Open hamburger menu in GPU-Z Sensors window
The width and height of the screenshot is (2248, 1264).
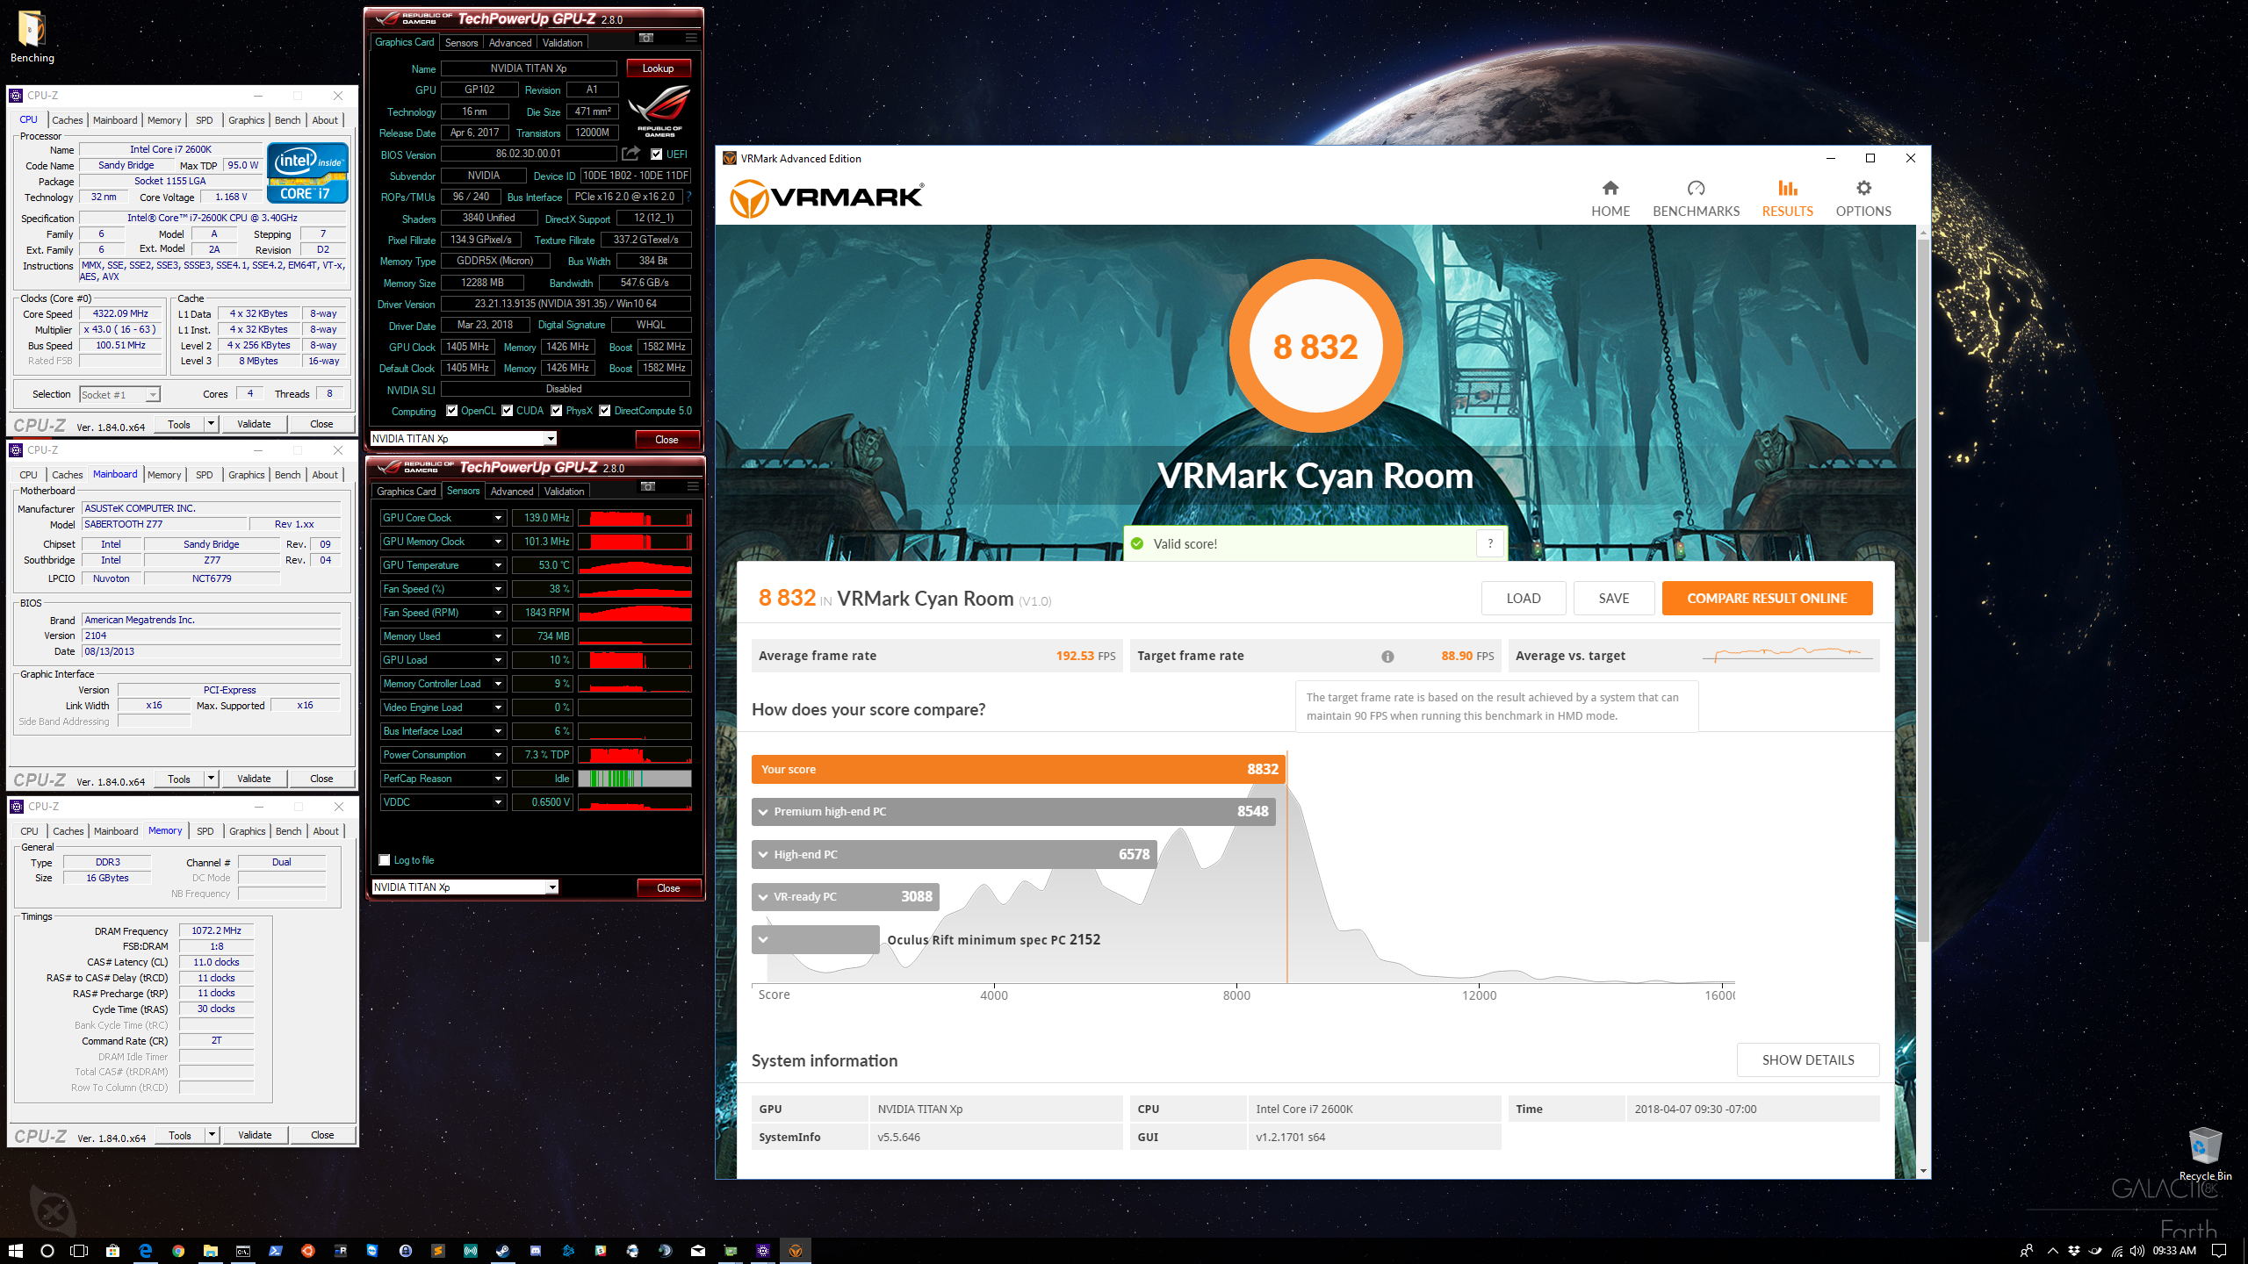pos(693,486)
